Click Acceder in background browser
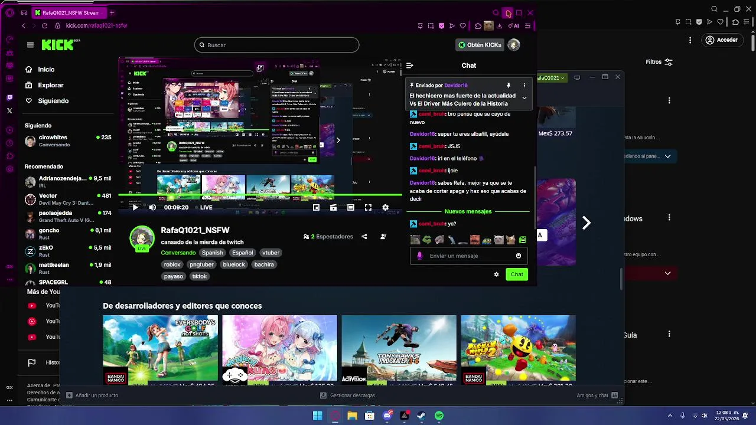Viewport: 756px width, 425px height. [722, 40]
